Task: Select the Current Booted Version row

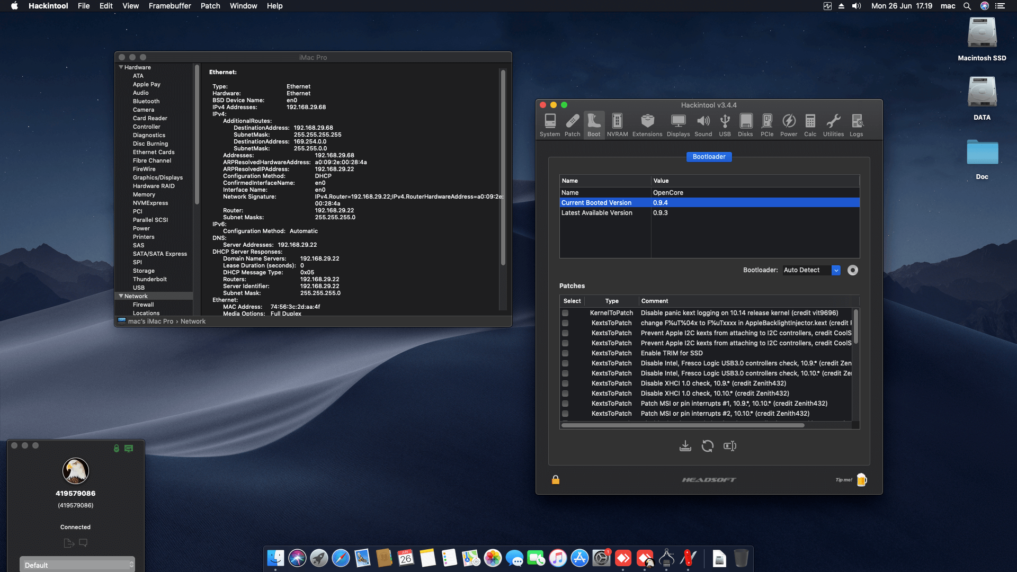Action: [x=709, y=203]
